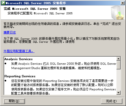
Task: Click the bullet under Reporting Services
Action: click(x=5, y=81)
